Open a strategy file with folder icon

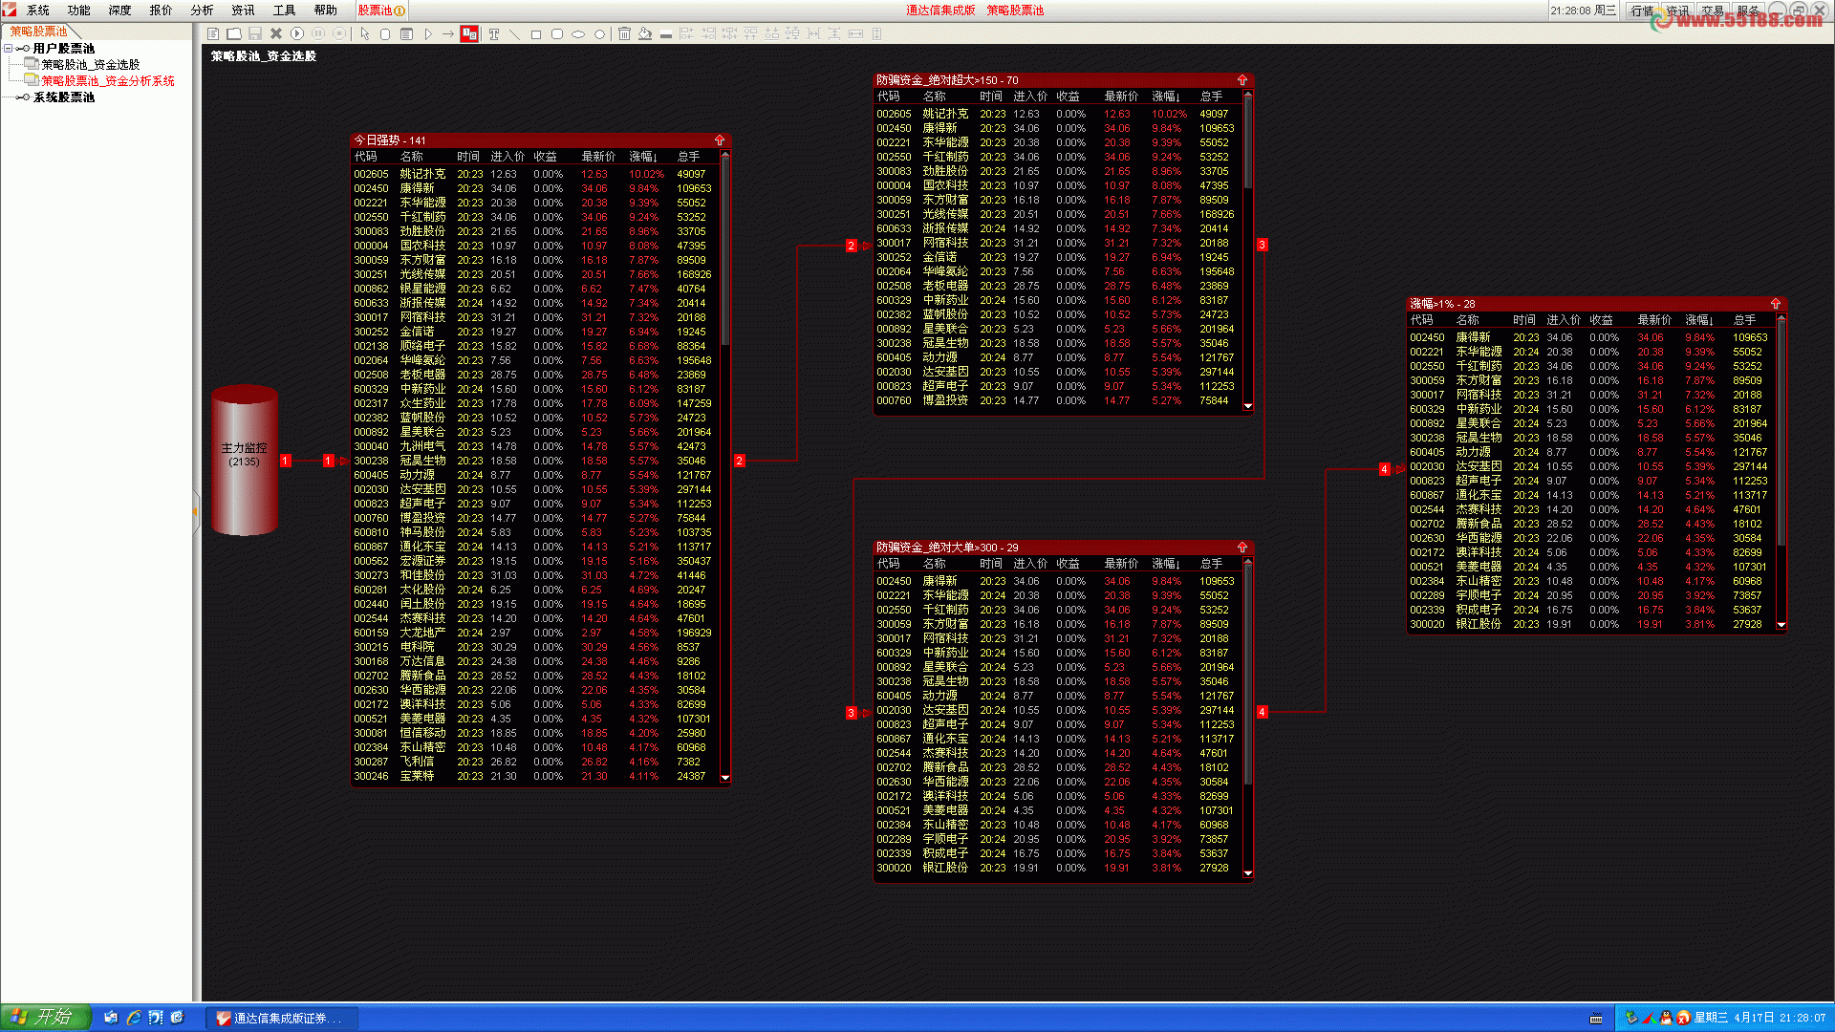pyautogui.click(x=234, y=33)
